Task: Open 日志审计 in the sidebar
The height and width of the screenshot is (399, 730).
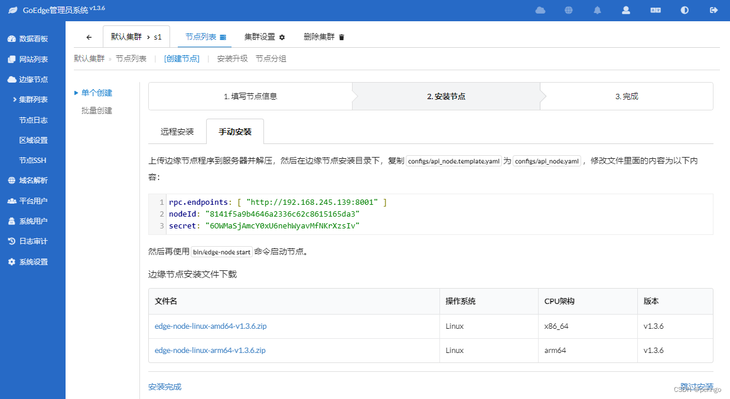Action: click(x=32, y=241)
